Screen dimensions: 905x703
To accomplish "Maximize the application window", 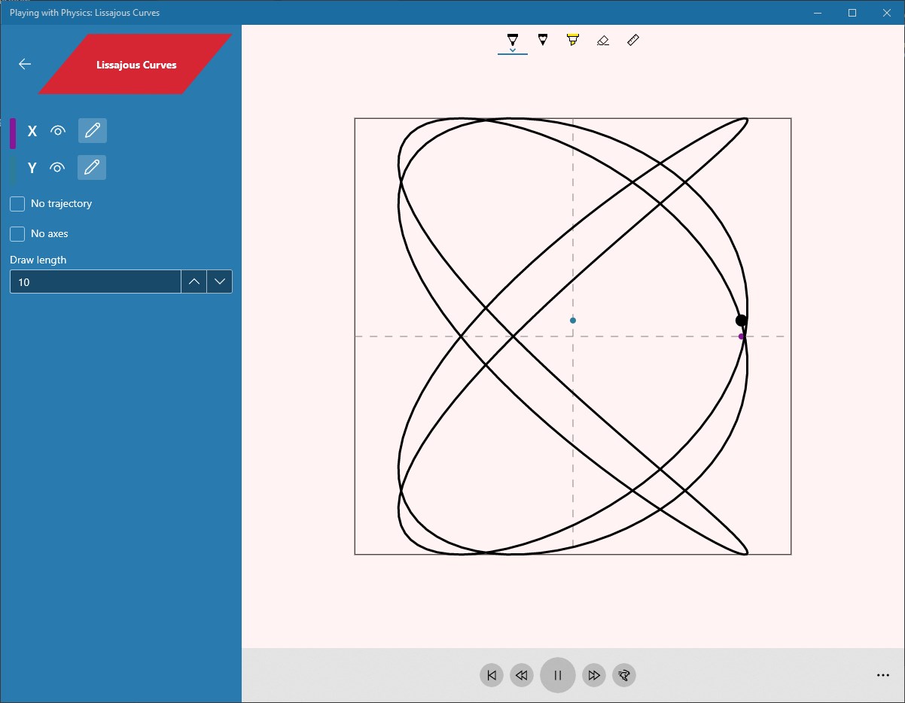I will point(852,12).
